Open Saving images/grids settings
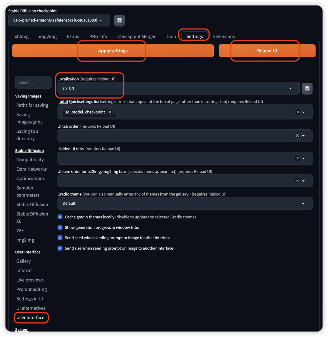Screen dimensions: 328x337 29,118
